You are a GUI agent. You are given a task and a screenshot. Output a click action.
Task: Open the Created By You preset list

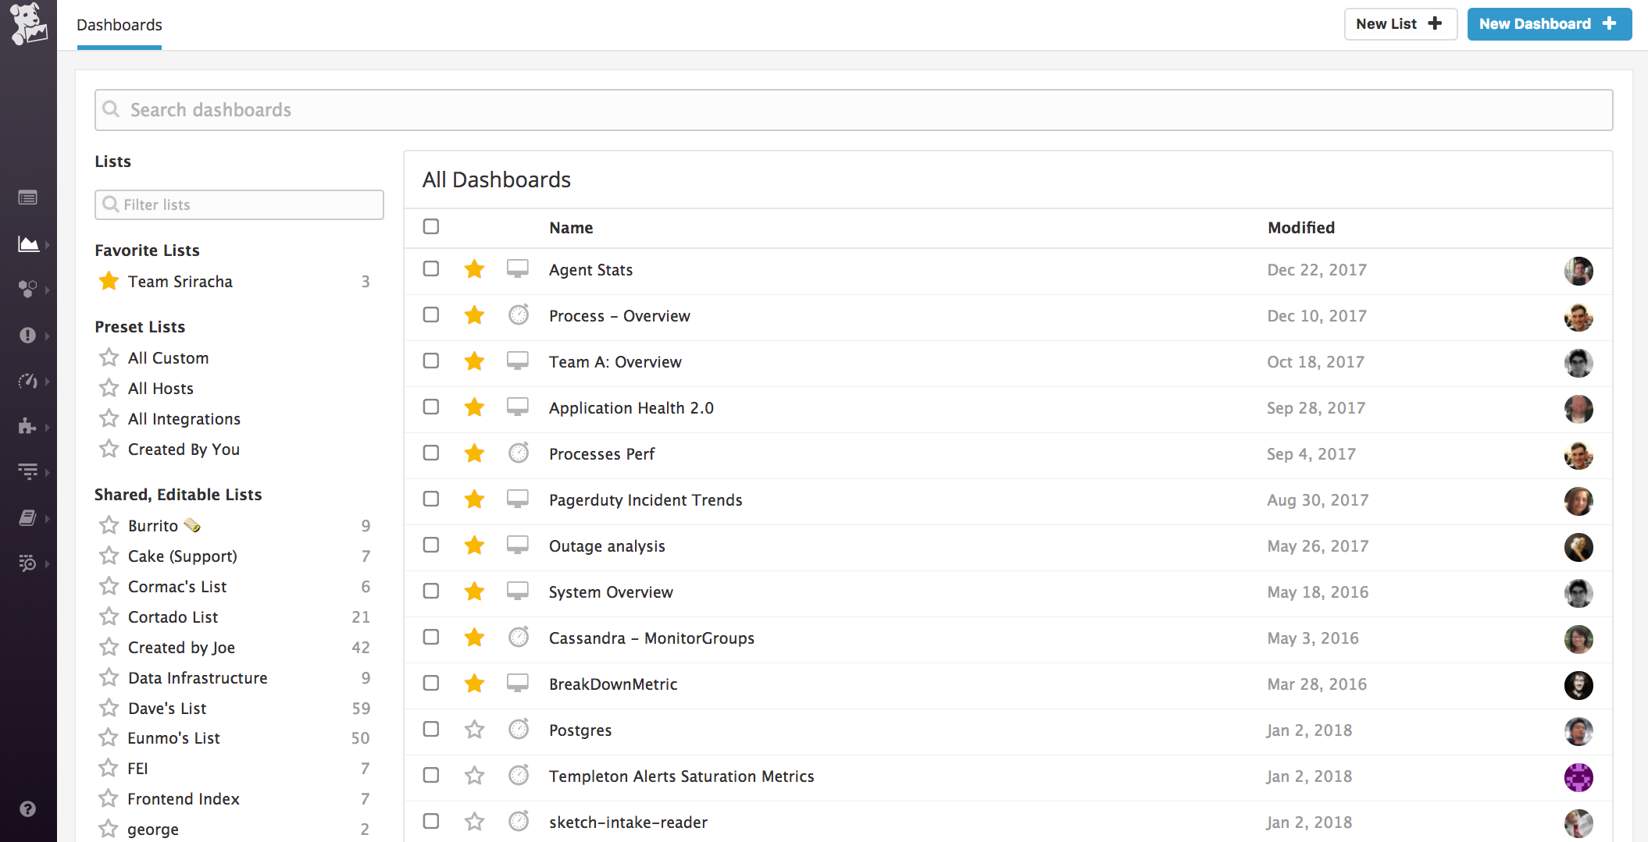pyautogui.click(x=185, y=449)
